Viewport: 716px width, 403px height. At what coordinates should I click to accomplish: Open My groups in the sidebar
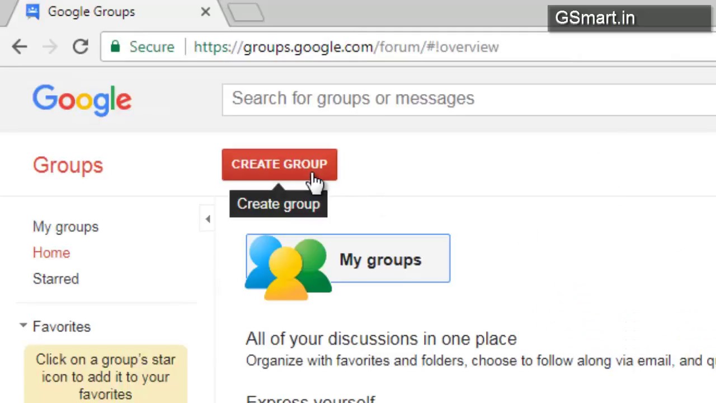pos(65,227)
